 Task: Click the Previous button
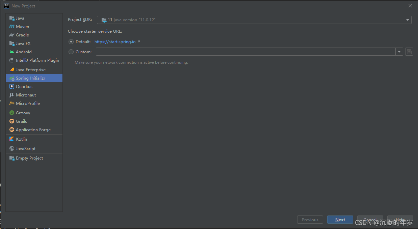tap(310, 220)
